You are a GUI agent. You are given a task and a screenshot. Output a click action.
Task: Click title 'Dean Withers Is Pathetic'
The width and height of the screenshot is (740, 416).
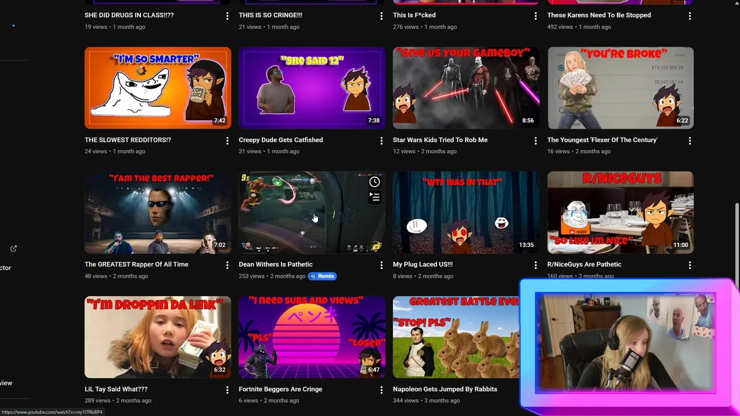pos(276,264)
